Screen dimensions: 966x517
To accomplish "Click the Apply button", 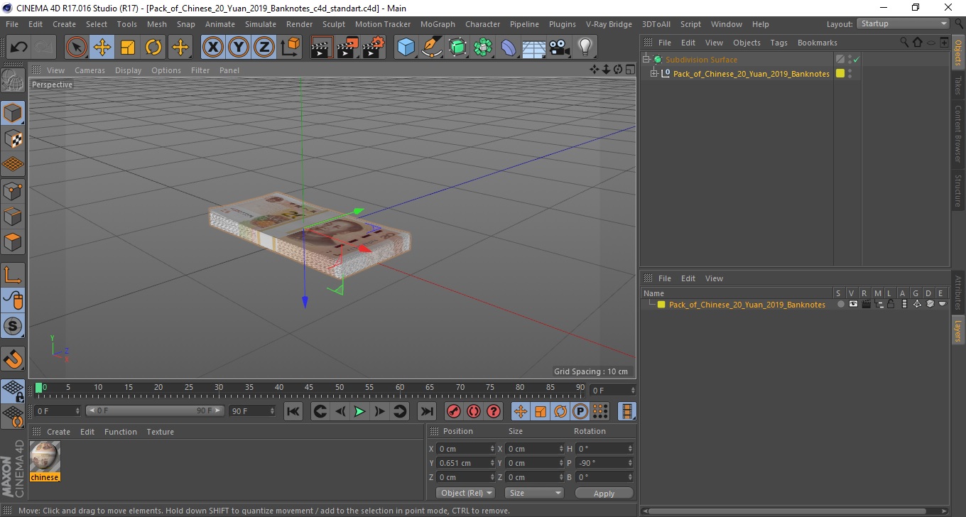I will tap(604, 494).
